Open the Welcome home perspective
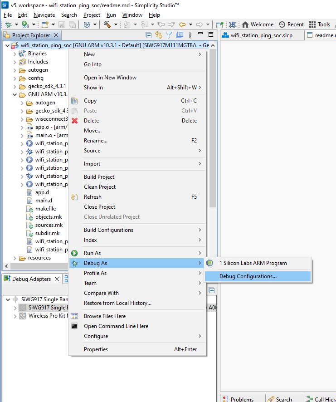Image resolution: width=336 pixels, height=402 pixels. pyautogui.click(x=258, y=25)
